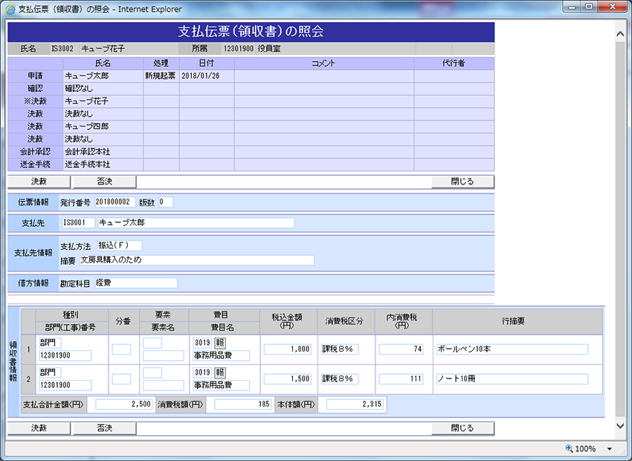Click the empty 分番 field in row 1
This screenshot has width=632, height=461.
coord(121,349)
